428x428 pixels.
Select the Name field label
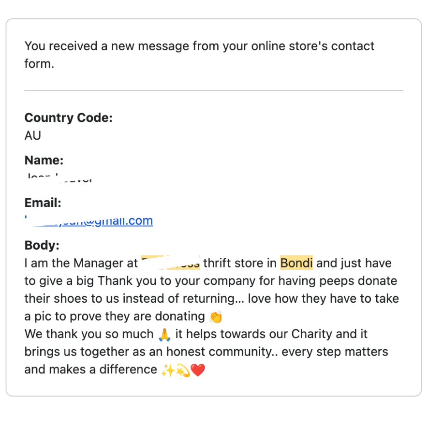click(x=44, y=160)
